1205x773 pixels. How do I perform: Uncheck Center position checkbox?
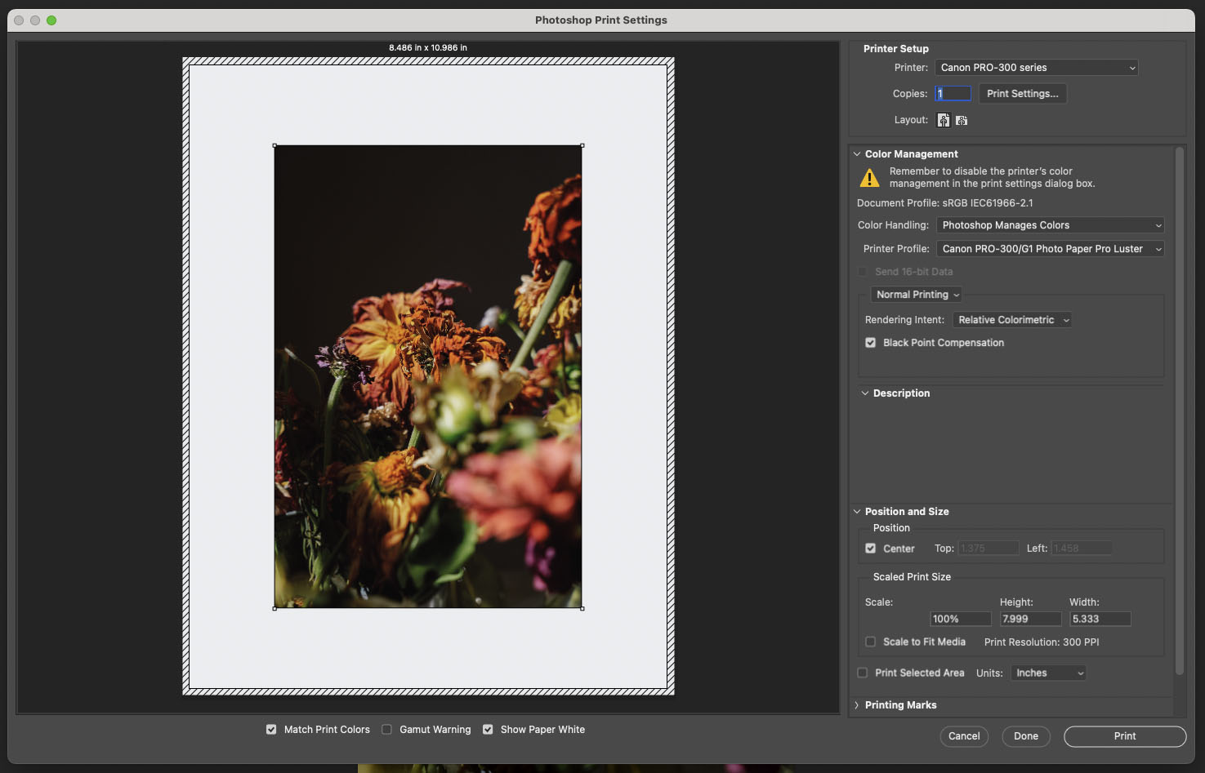click(x=871, y=549)
